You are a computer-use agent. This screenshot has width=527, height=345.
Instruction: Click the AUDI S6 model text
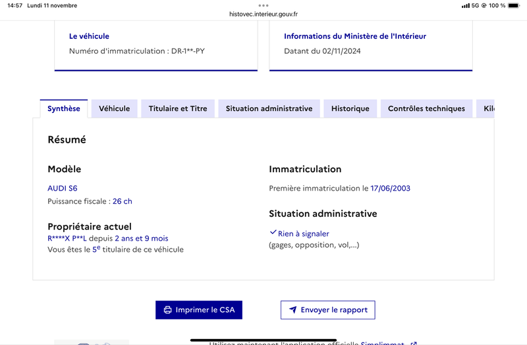(x=63, y=189)
